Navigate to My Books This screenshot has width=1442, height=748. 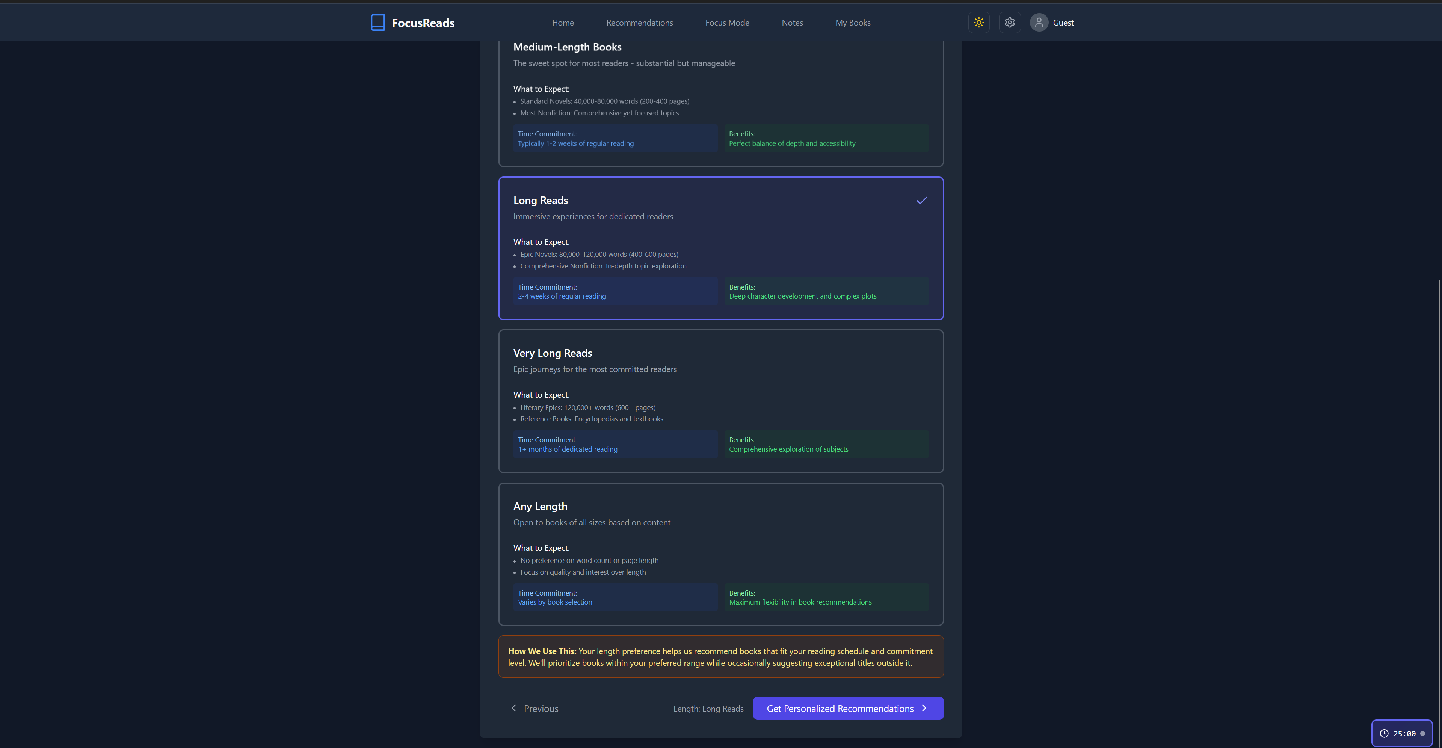pos(853,23)
